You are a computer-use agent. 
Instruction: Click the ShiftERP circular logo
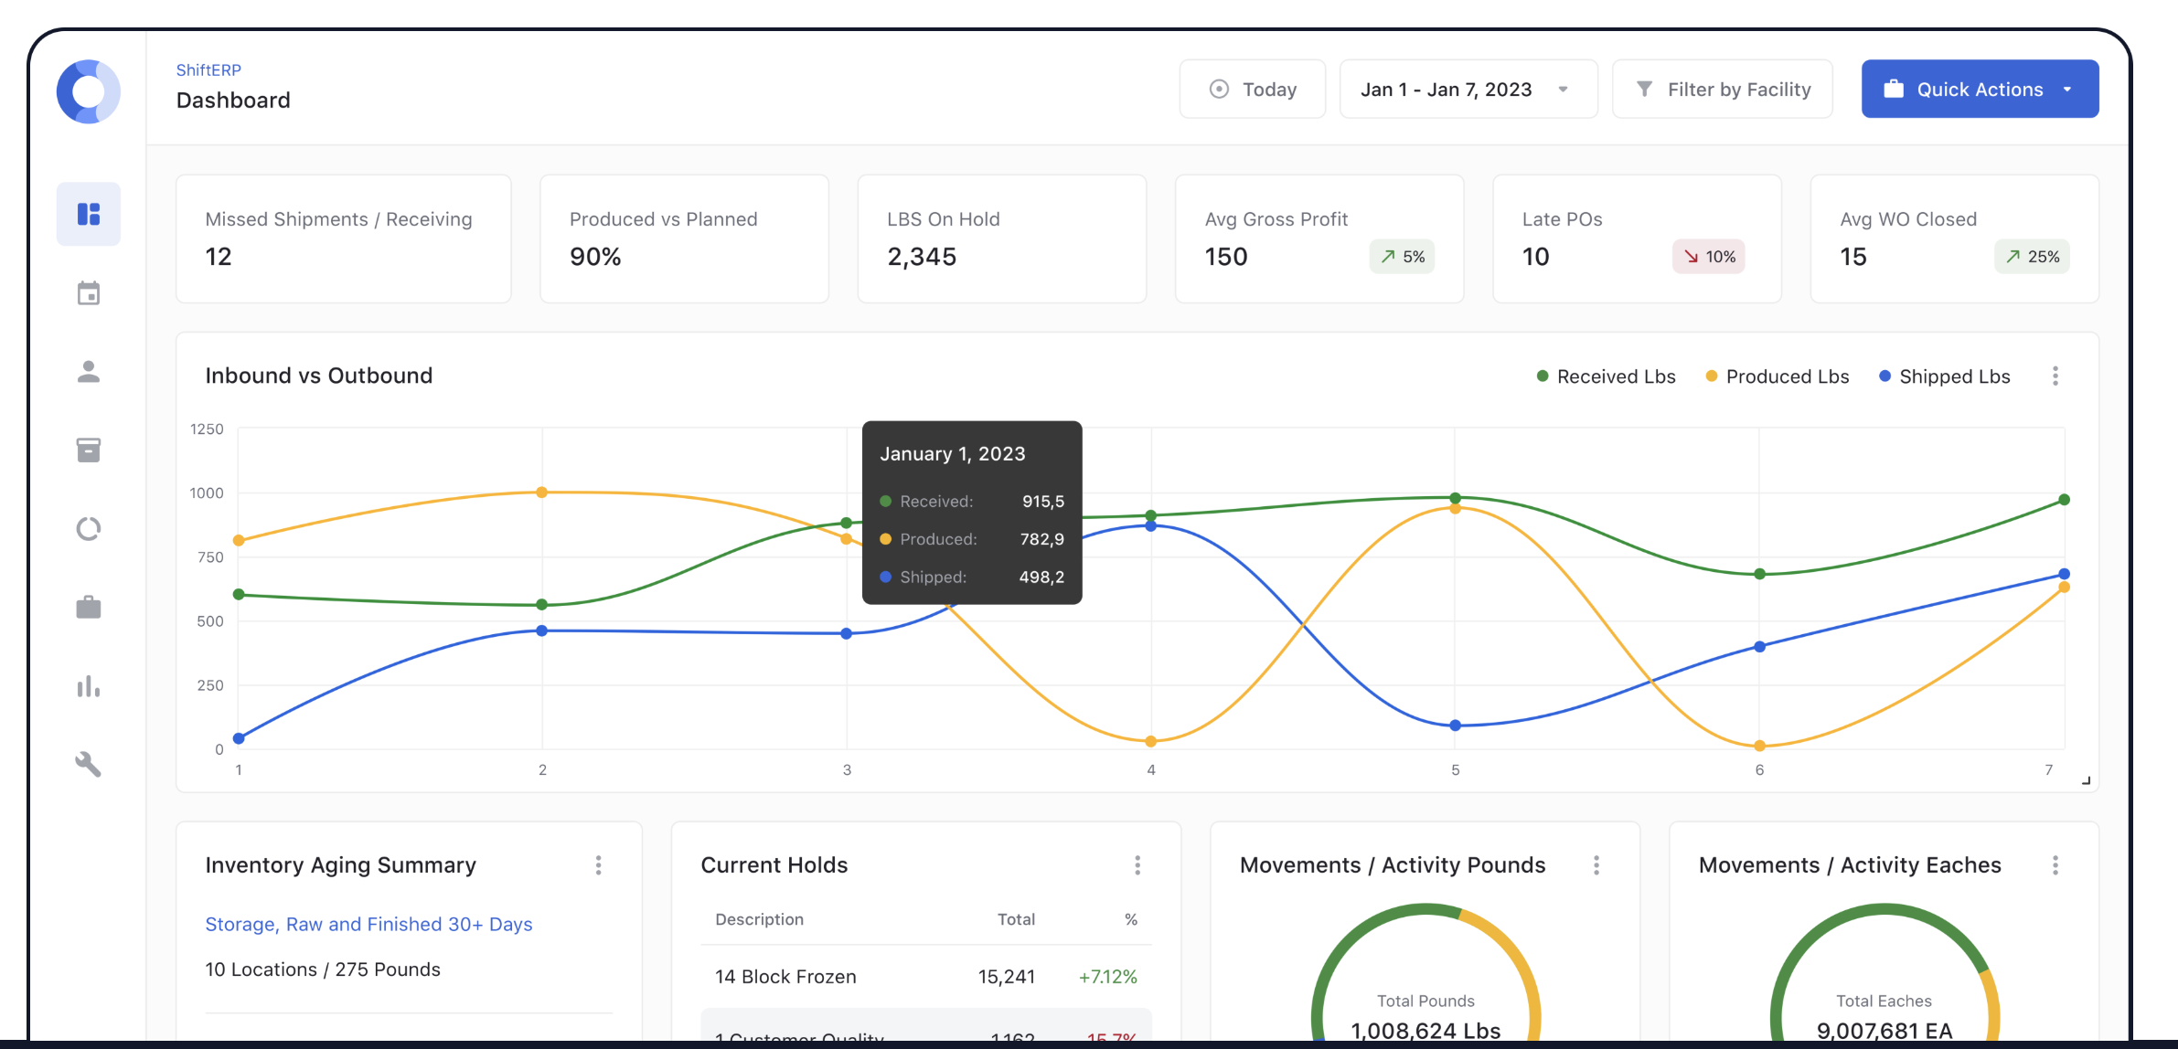[x=88, y=91]
